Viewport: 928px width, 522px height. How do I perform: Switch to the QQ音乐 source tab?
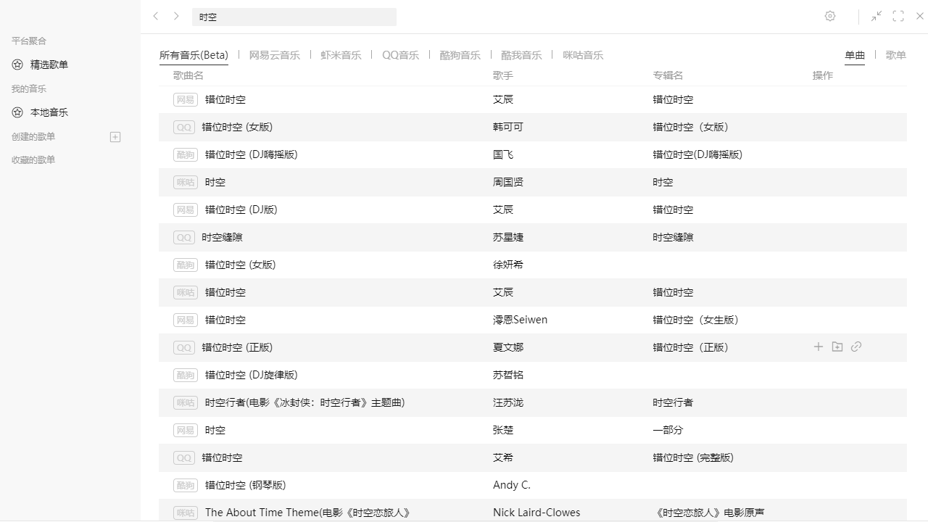click(x=401, y=54)
